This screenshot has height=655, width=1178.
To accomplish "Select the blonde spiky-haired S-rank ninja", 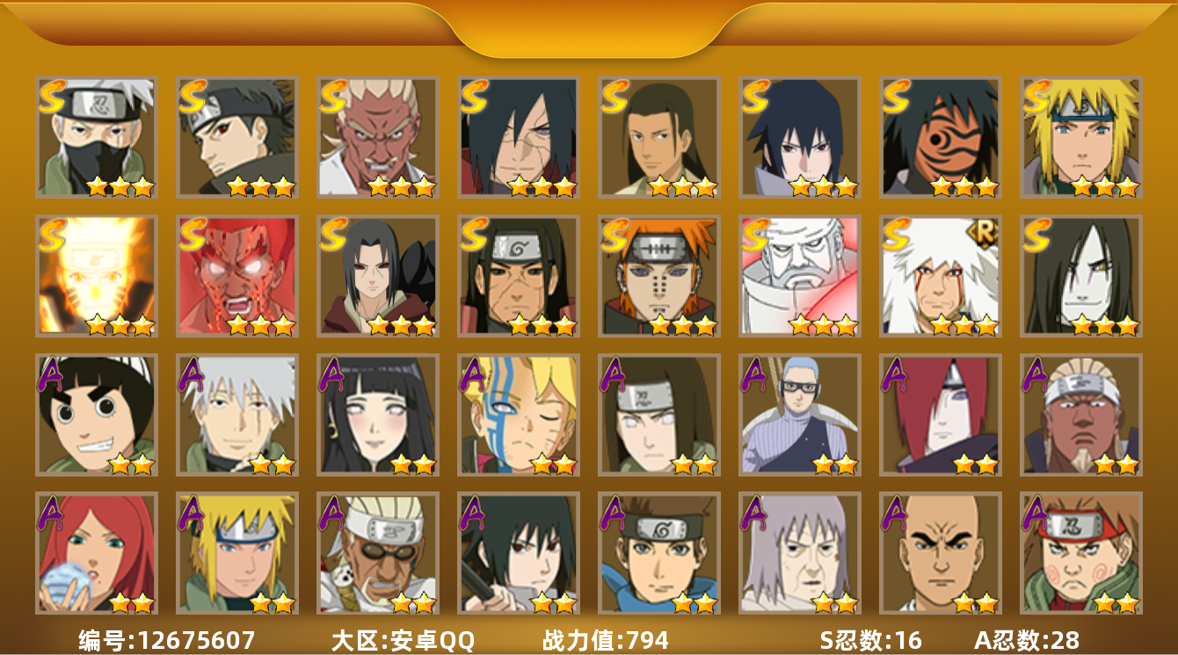I will tap(1081, 136).
